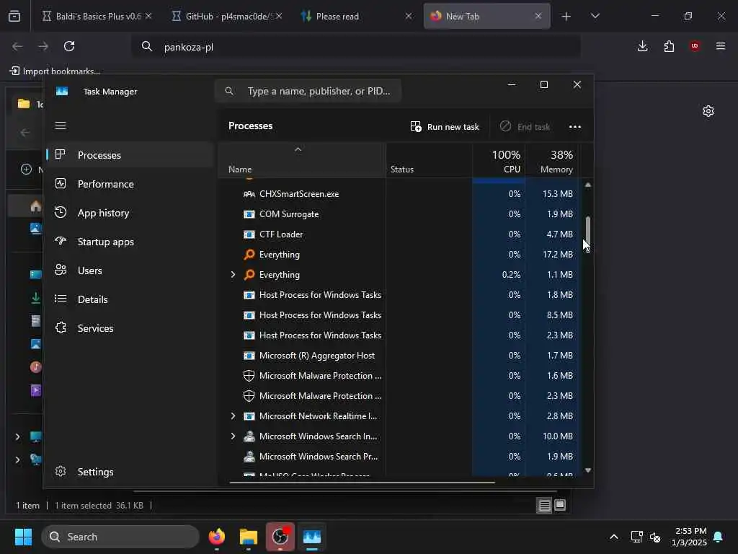This screenshot has height=554, width=738.
Task: Open Firefox application menu
Action: point(721,46)
